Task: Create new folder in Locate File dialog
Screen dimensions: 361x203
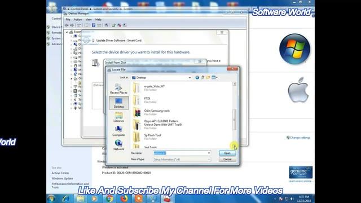Action: pos(208,78)
